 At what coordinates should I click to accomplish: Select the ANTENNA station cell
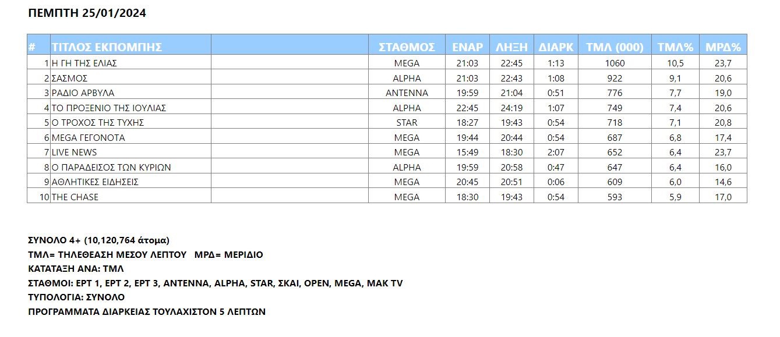click(407, 93)
